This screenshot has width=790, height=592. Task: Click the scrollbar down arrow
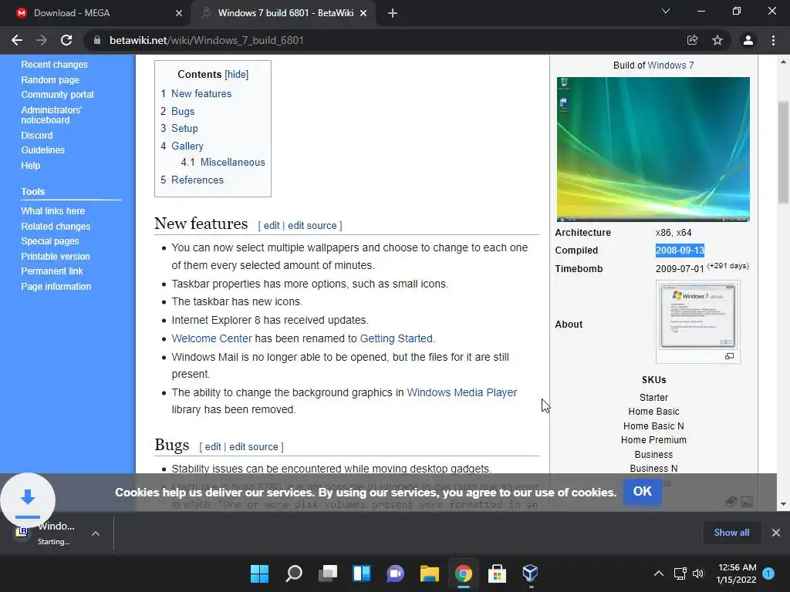tap(783, 504)
